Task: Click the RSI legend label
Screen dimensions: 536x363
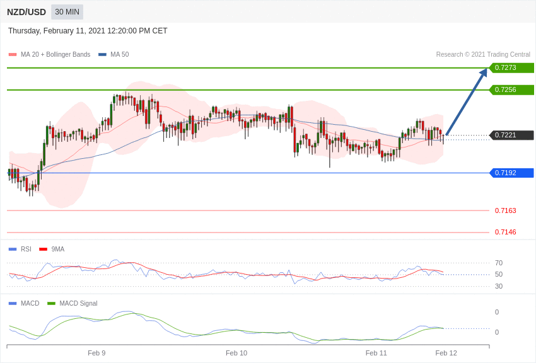Action: point(26,250)
